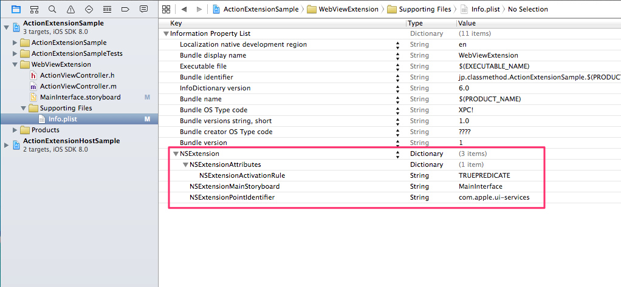
Task: Go forward in editor history
Action: pyautogui.click(x=199, y=9)
